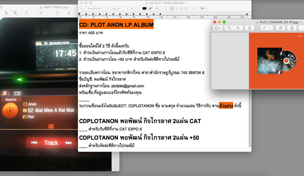Screen dimensions: 304x176
Task: Adjust line spacing 1.0 stepper
Action: (x=194, y=8)
